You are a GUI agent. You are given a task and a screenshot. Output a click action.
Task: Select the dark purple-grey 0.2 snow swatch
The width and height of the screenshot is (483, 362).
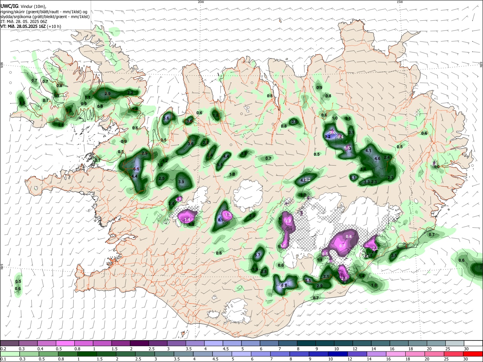(9, 343)
